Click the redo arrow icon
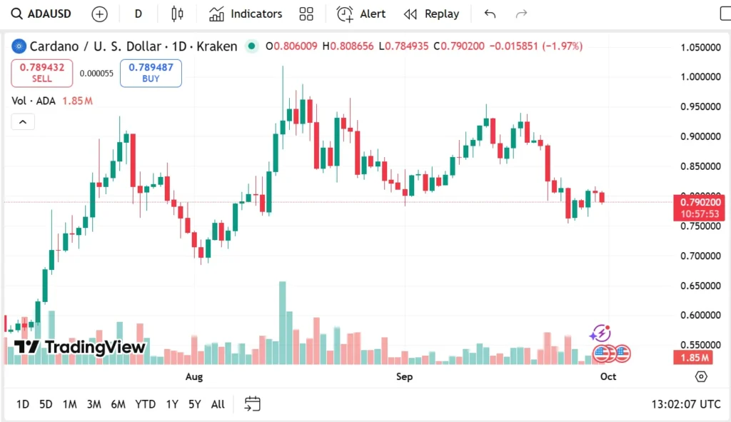 521,14
